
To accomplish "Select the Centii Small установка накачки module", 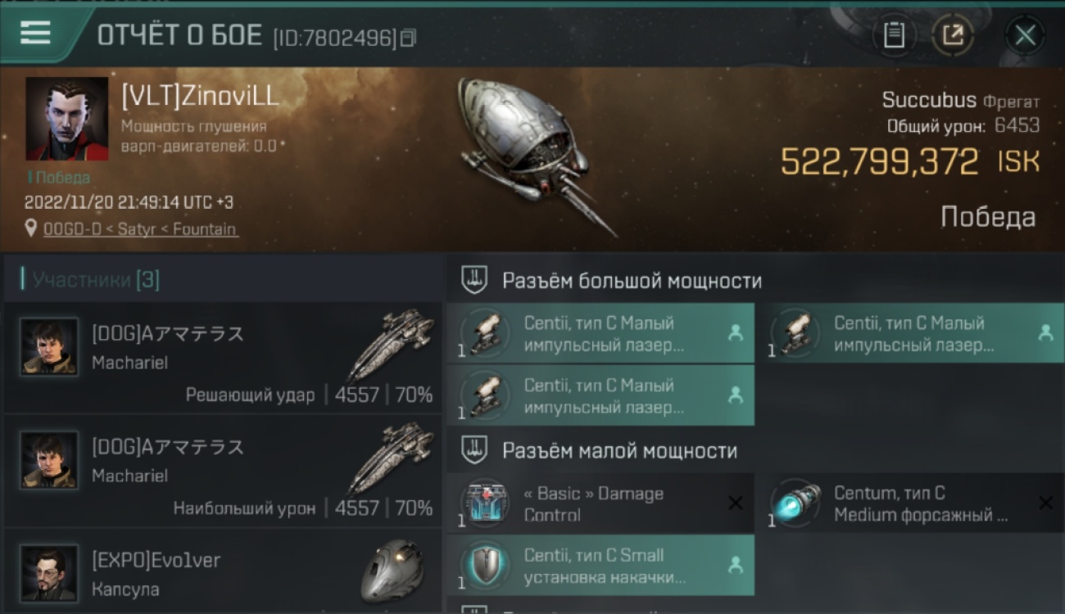I will click(x=600, y=566).
